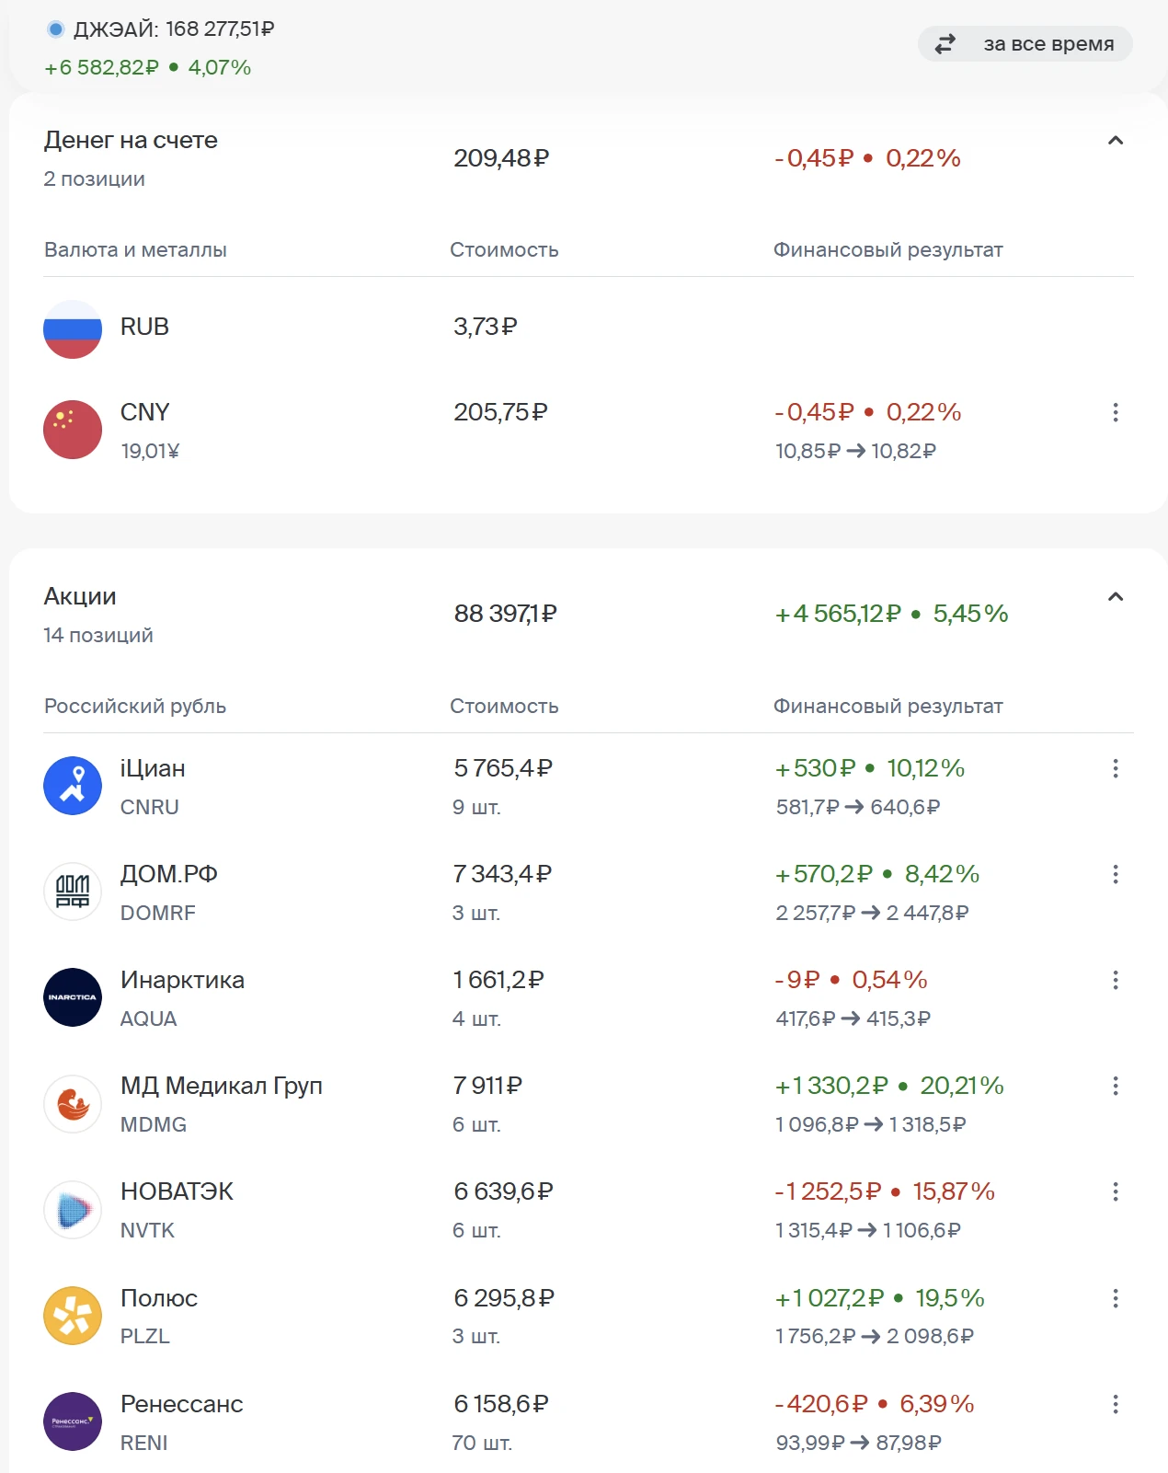Open the iЦиан stock name
1168x1473 pixels.
153,768
